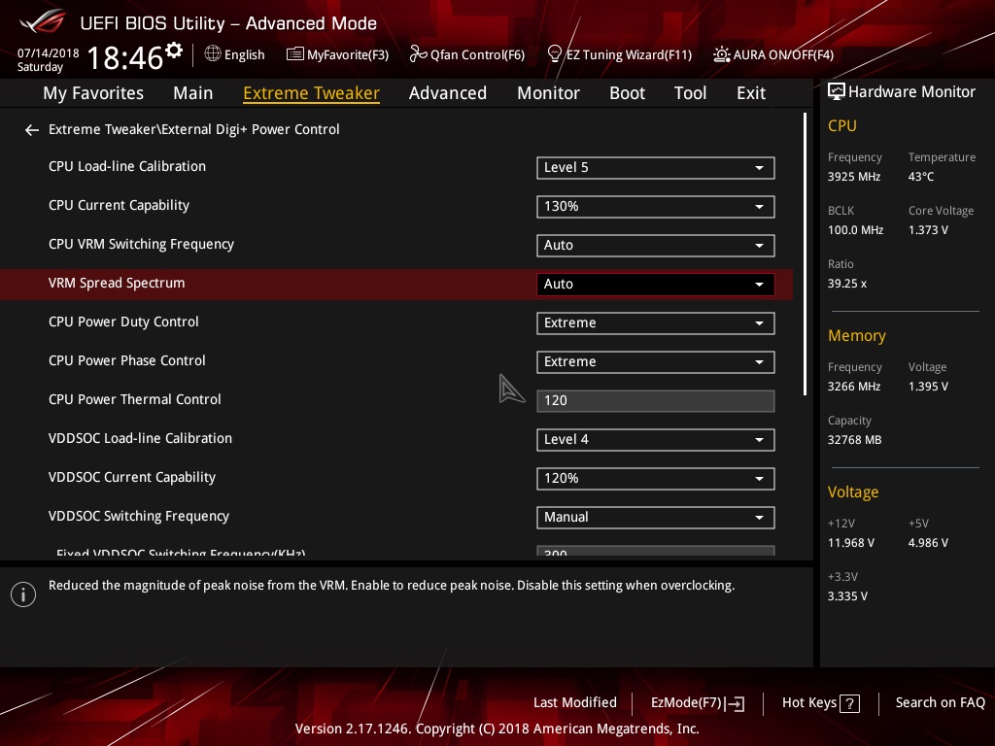Click the EzMode exit arrow icon
This screenshot has height=746, width=995.
735,703
